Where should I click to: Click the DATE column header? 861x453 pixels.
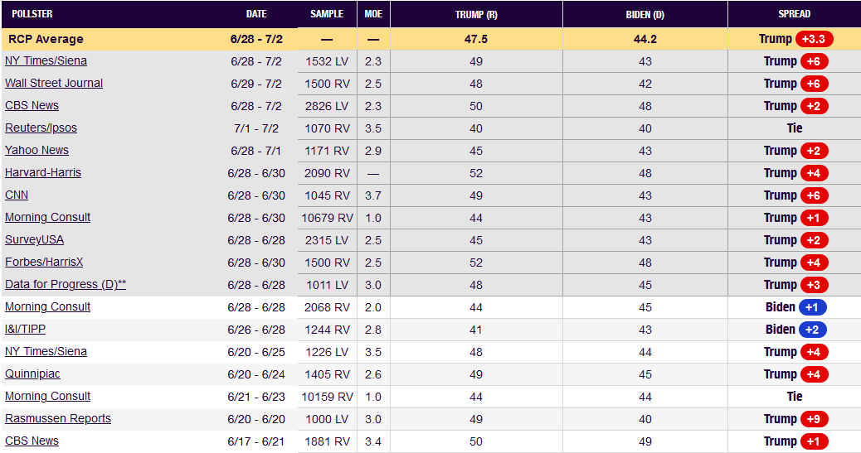click(x=256, y=14)
